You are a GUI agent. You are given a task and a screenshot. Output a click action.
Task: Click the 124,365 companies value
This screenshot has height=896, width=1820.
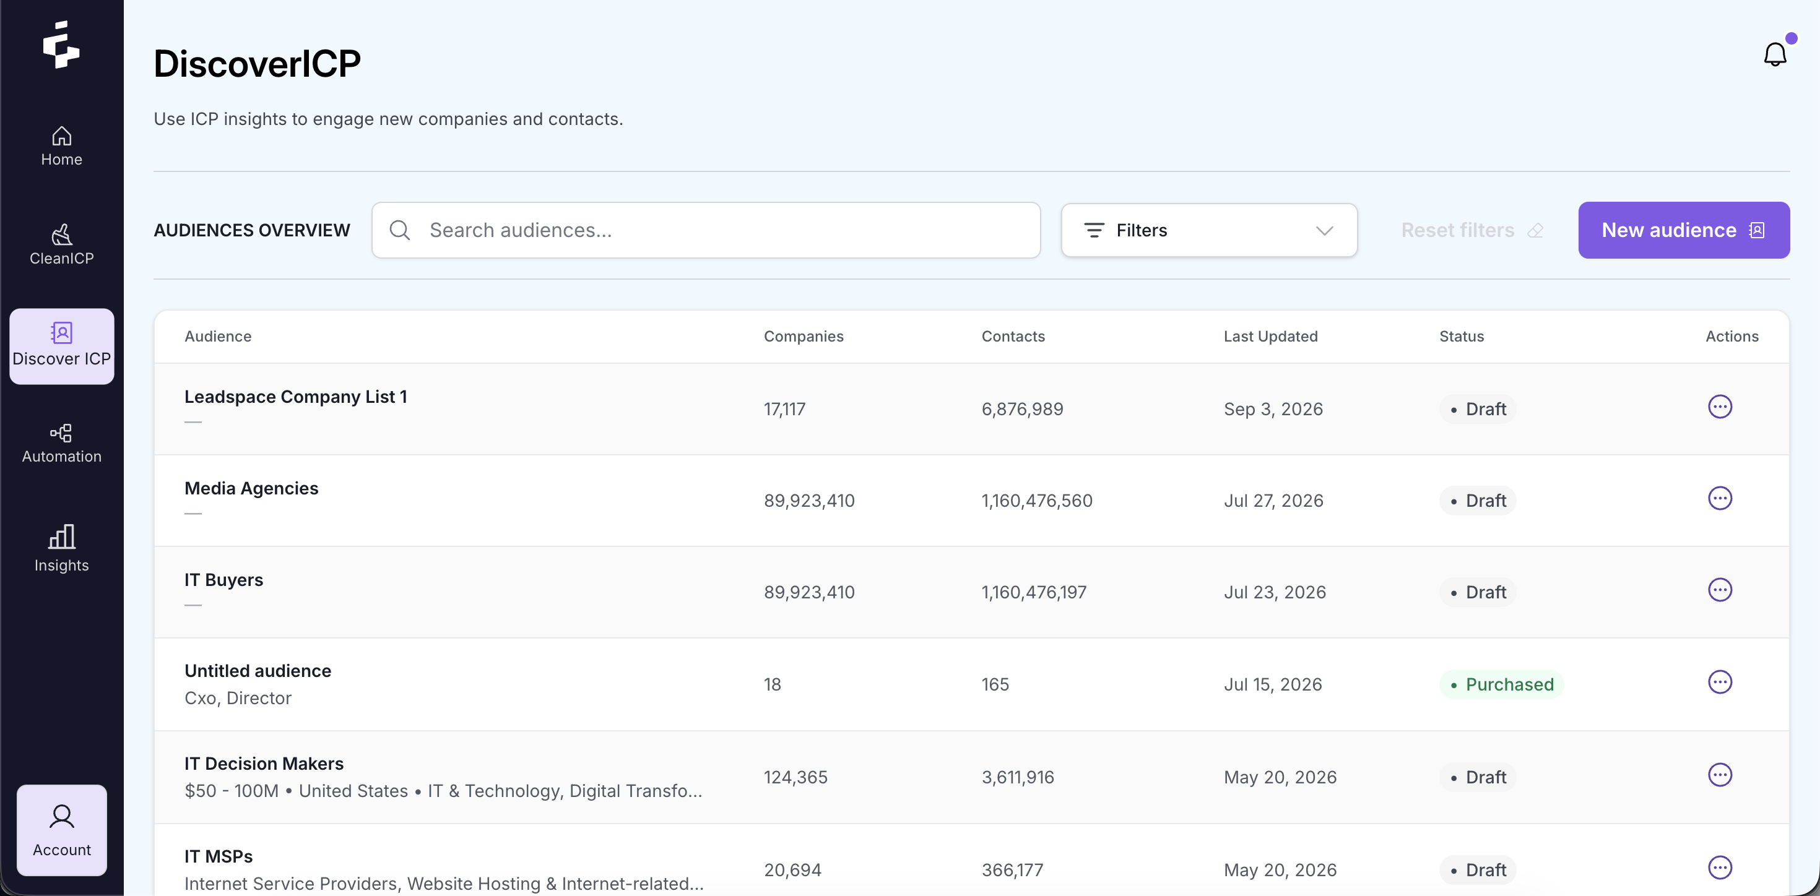coord(795,777)
